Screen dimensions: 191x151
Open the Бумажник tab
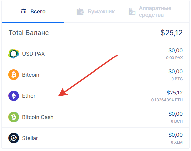(x=95, y=12)
